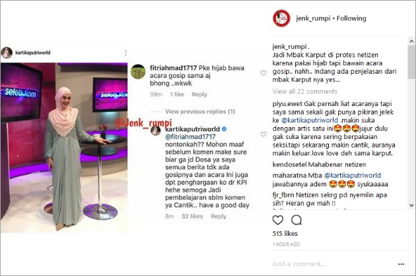Focus the Add a comment field
Viewport: 416px width, 276px height.
(333, 264)
